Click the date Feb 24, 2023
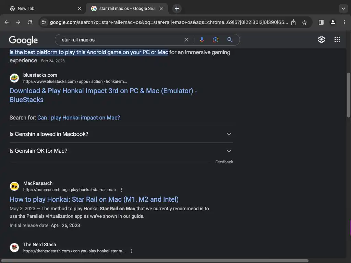 [x=53, y=61]
